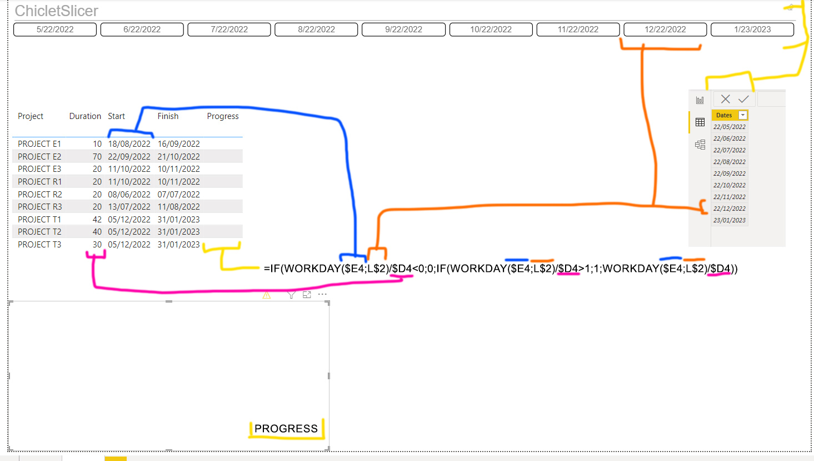Click the 16/09/2022 finish date cell
814x461 pixels.
178,144
